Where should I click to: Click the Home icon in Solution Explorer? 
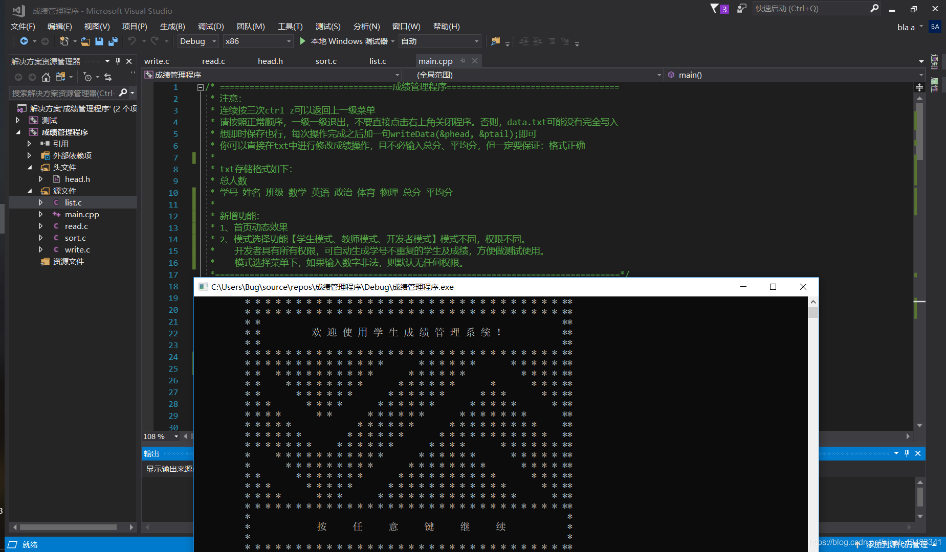[46, 77]
